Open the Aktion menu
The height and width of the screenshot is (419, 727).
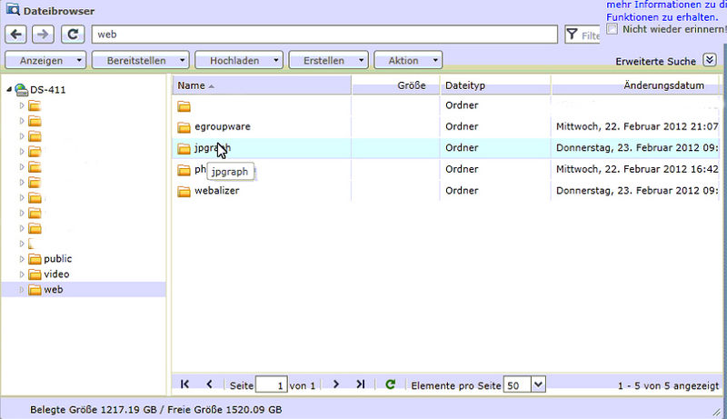point(408,61)
